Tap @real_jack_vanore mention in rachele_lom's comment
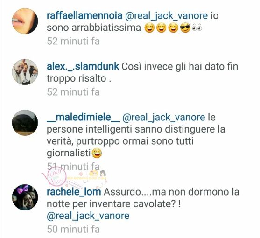 (x=88, y=216)
